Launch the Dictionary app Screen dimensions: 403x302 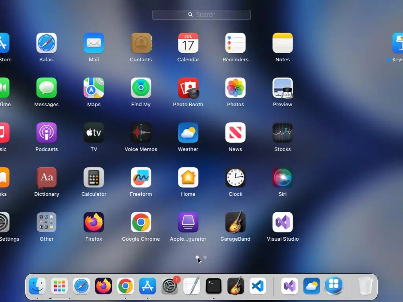click(46, 177)
